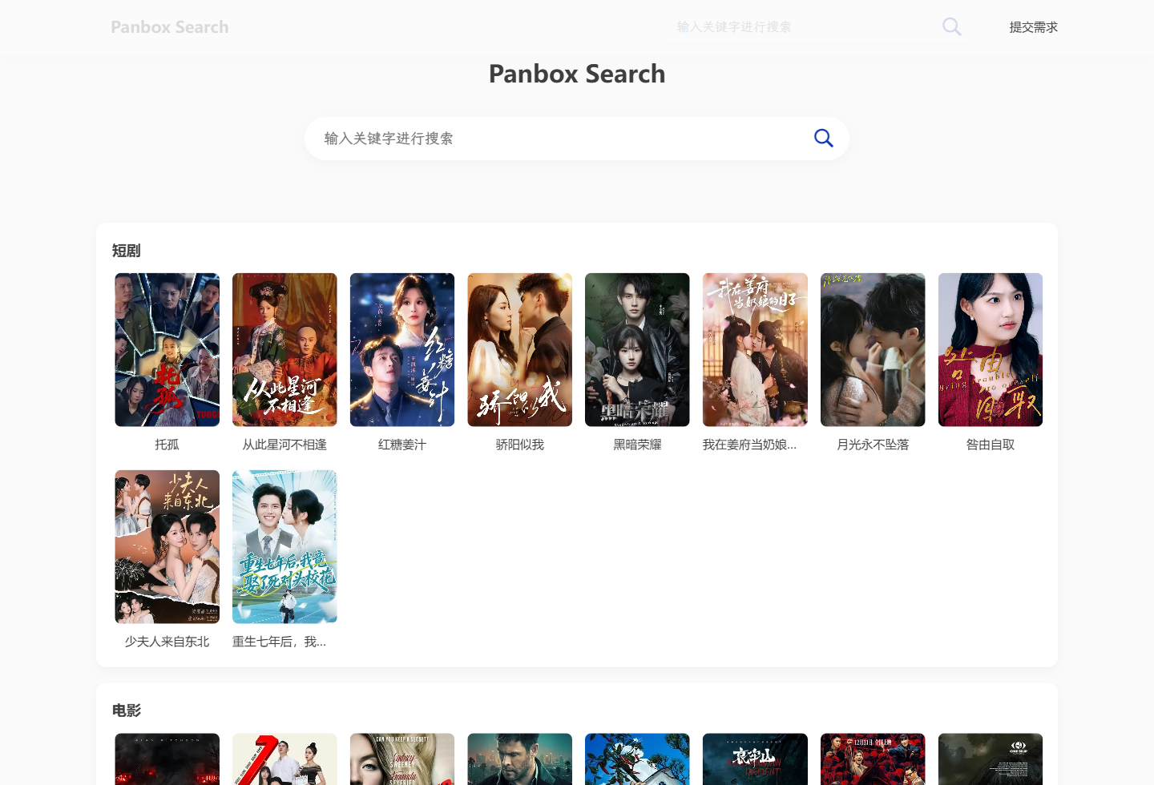Open the 骄阳似我 drama thumbnail
The height and width of the screenshot is (785, 1154).
coord(519,349)
